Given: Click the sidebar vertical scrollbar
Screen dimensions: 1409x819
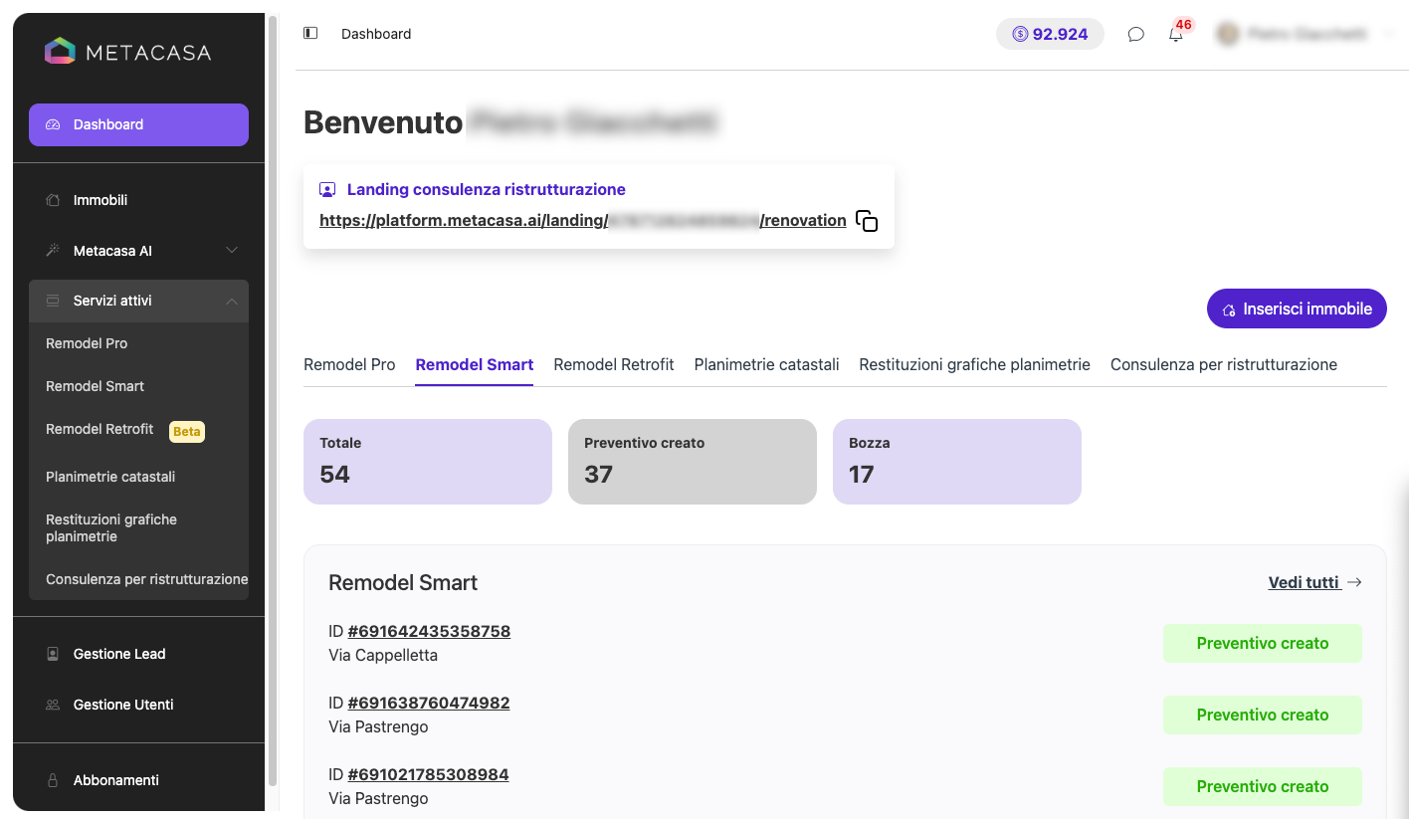Looking at the screenshot, I should tap(273, 398).
